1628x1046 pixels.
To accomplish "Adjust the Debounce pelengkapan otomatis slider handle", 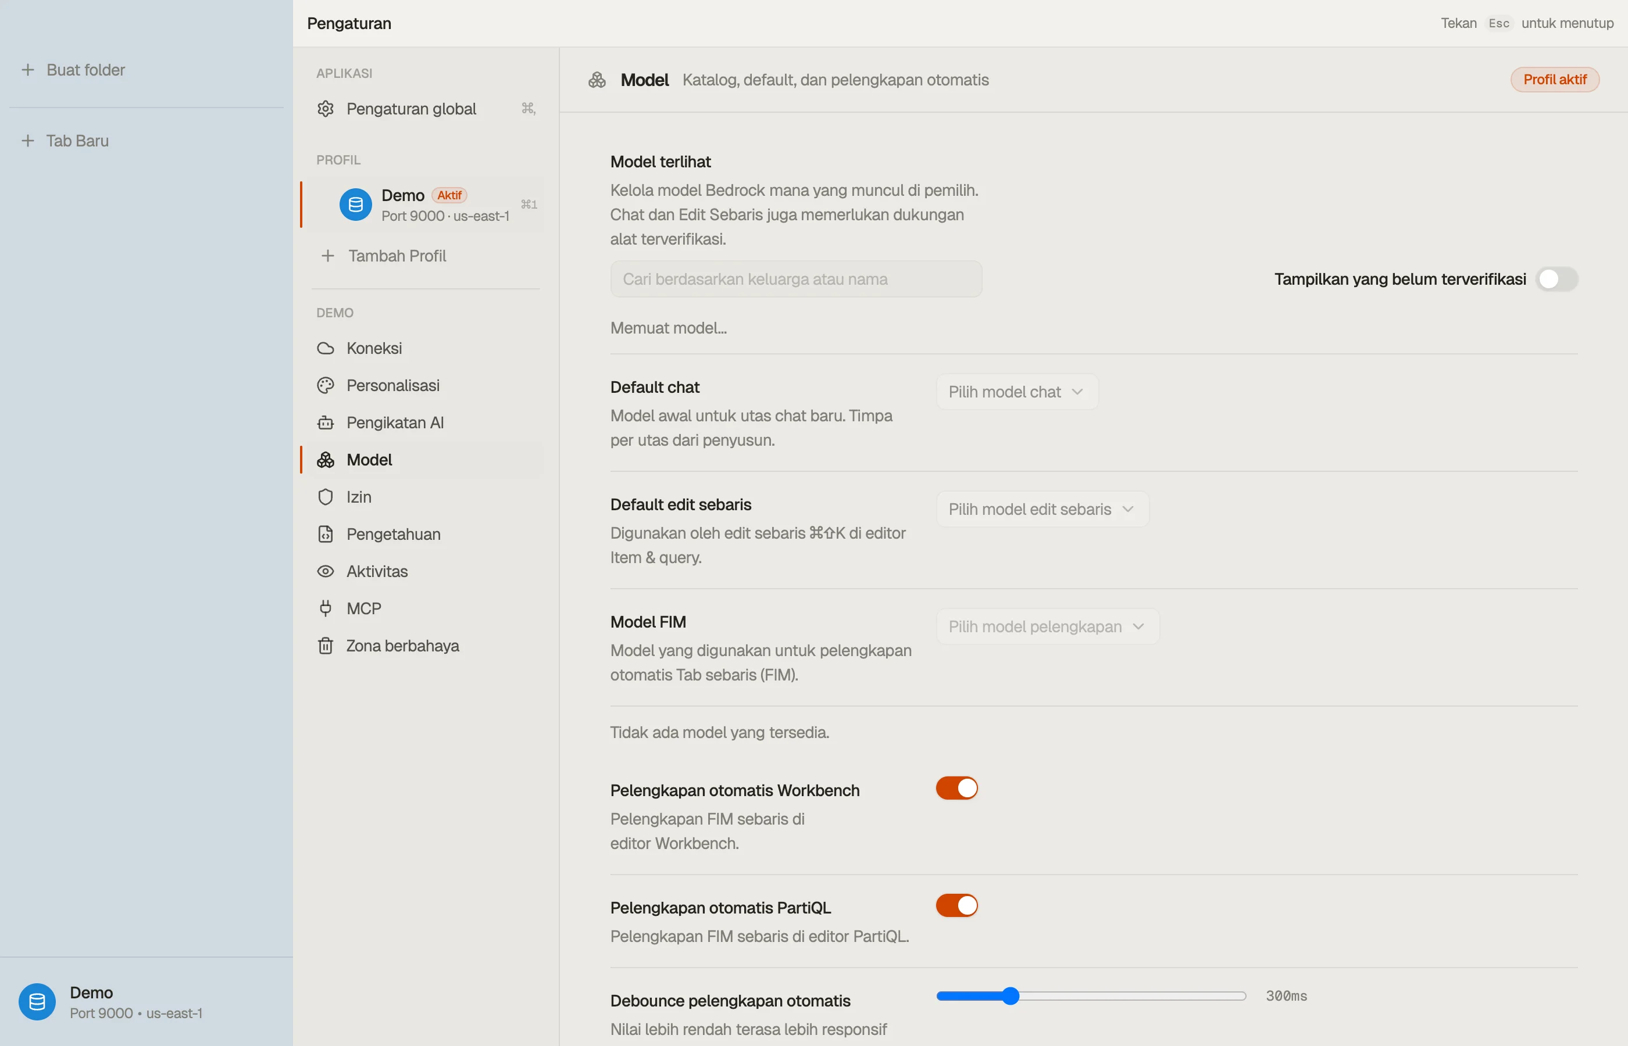I will tap(1011, 997).
